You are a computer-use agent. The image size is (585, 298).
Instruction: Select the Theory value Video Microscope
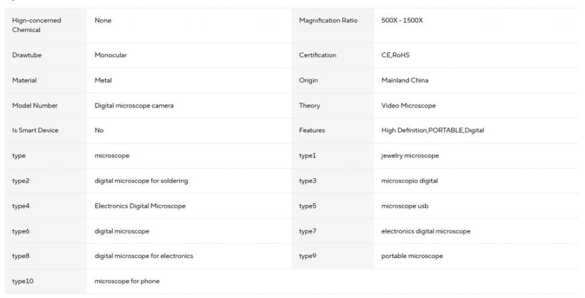[408, 106]
